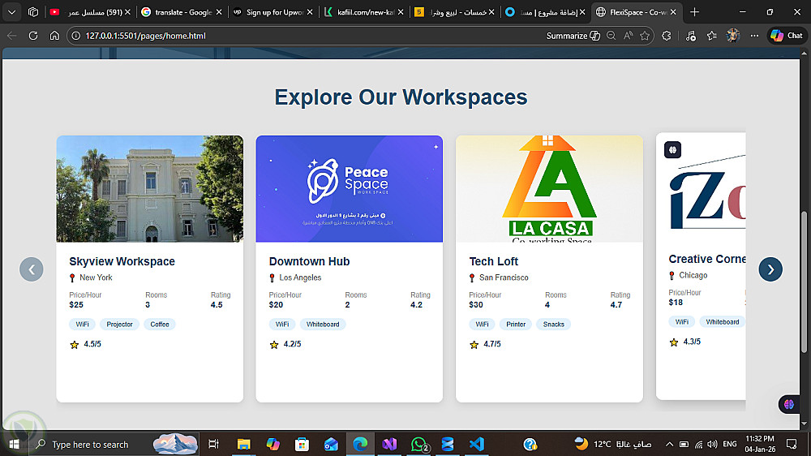The image size is (811, 456).
Task: Switch to the translate - Google tab
Action: click(182, 12)
